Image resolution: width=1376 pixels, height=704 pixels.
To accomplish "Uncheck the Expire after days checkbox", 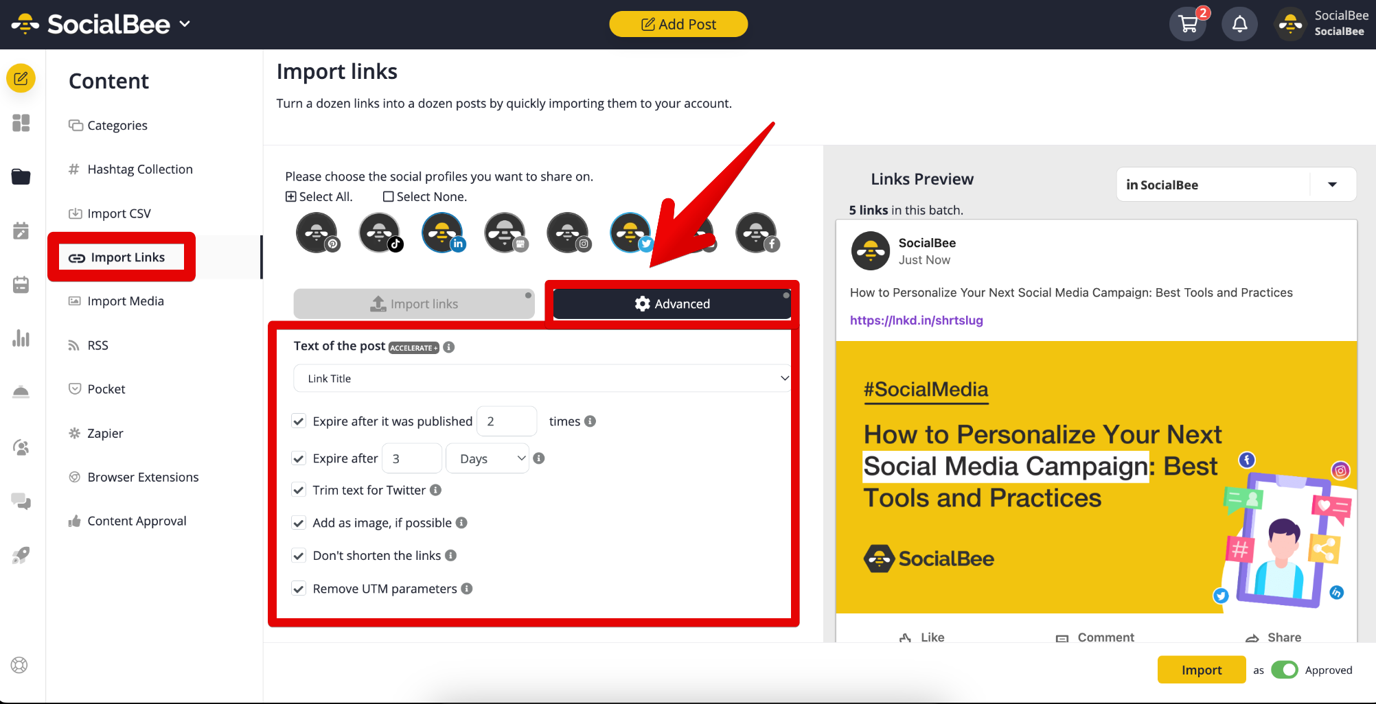I will coord(299,458).
